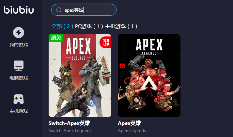Open Apex英雄 PC game cover thumbnail

coord(149,75)
